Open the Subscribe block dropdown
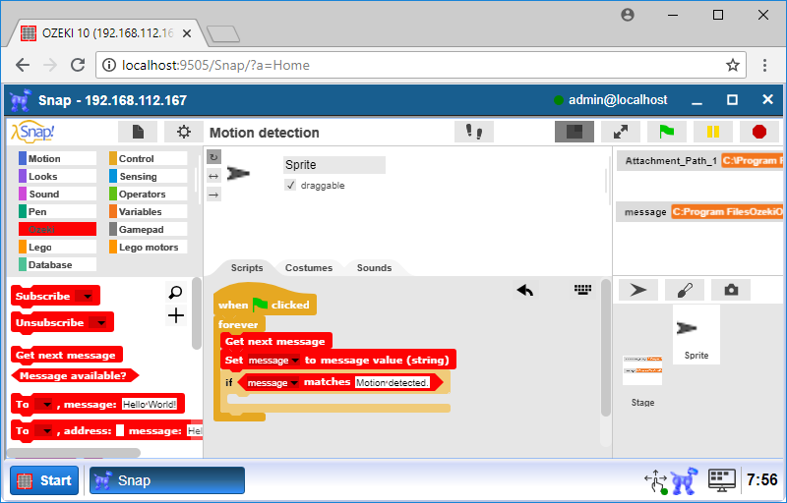The height and width of the screenshot is (503, 787). (x=88, y=297)
